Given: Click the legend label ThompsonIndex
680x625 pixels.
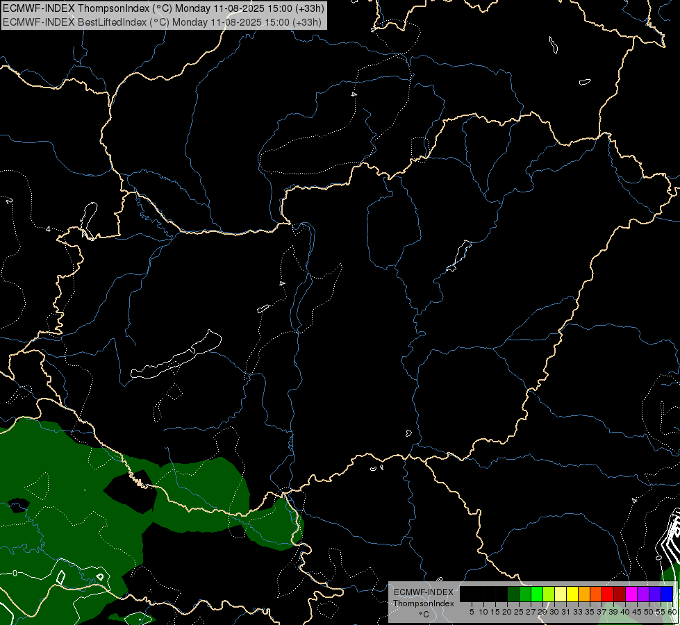Looking at the screenshot, I should tap(424, 603).
